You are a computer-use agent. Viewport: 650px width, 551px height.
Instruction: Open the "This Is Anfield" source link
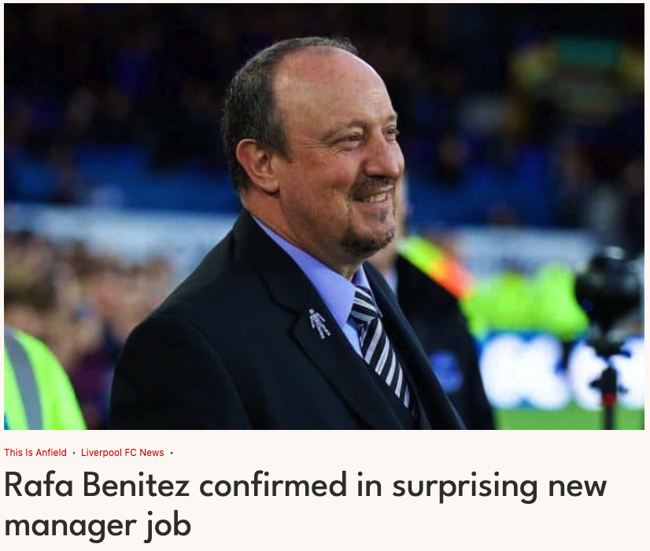(x=35, y=453)
